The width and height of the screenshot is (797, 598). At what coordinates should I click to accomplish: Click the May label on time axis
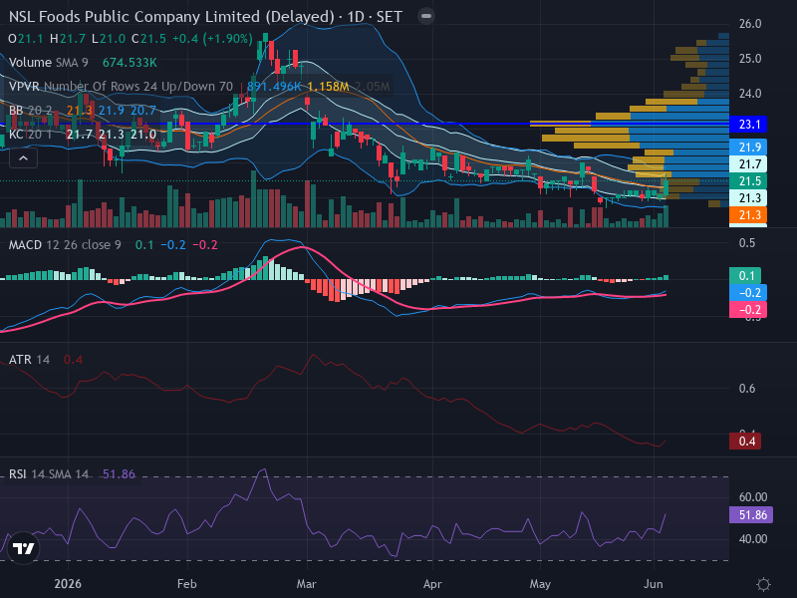tap(540, 584)
